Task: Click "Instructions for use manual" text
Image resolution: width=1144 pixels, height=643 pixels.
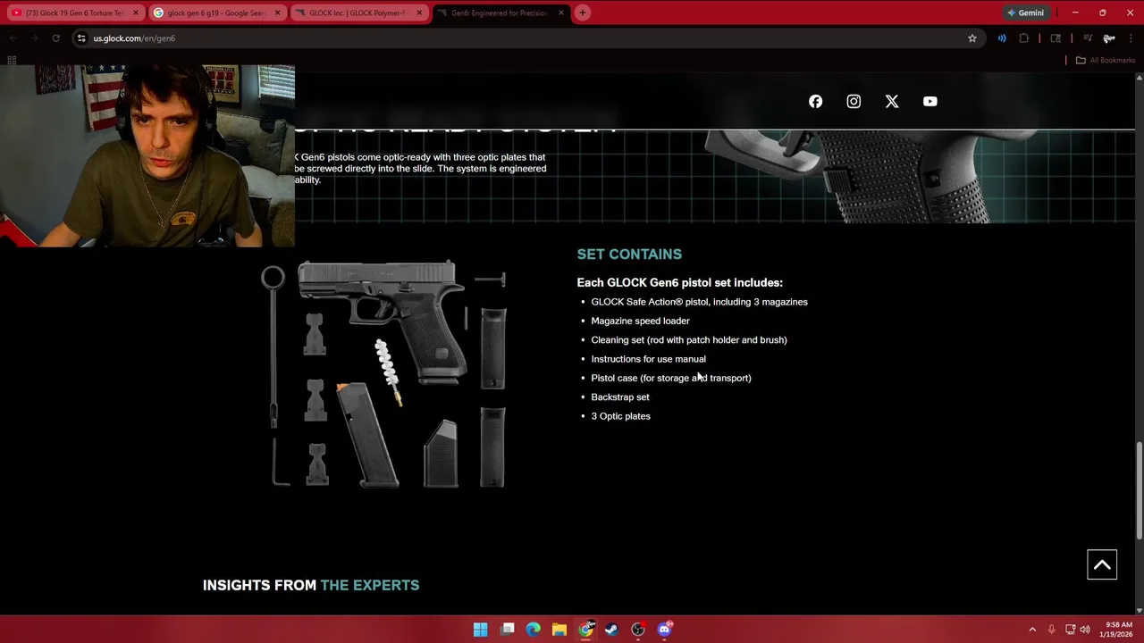Action: pos(648,359)
